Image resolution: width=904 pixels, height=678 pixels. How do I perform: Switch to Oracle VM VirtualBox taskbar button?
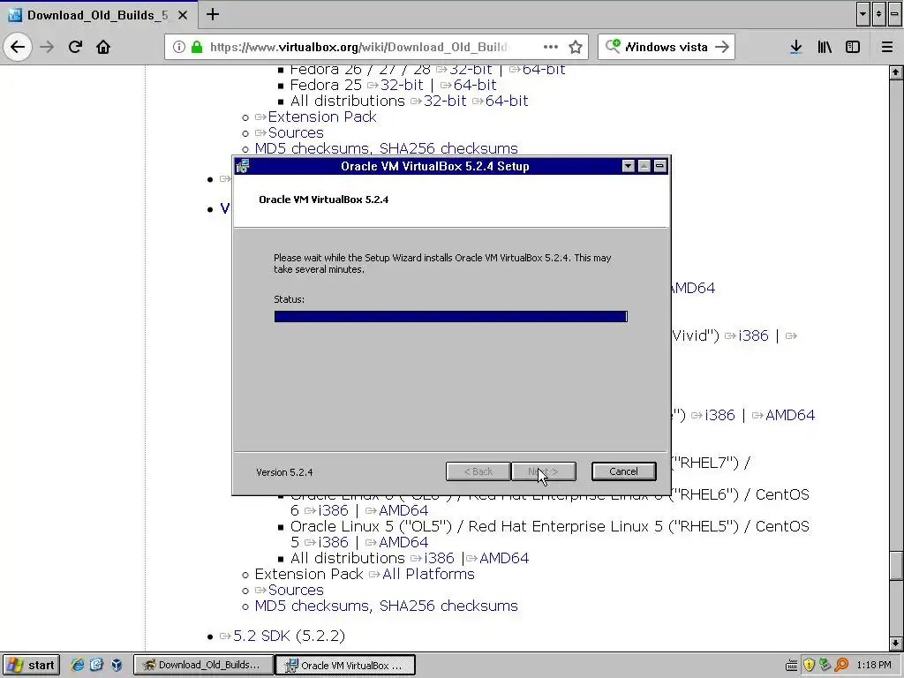(345, 665)
